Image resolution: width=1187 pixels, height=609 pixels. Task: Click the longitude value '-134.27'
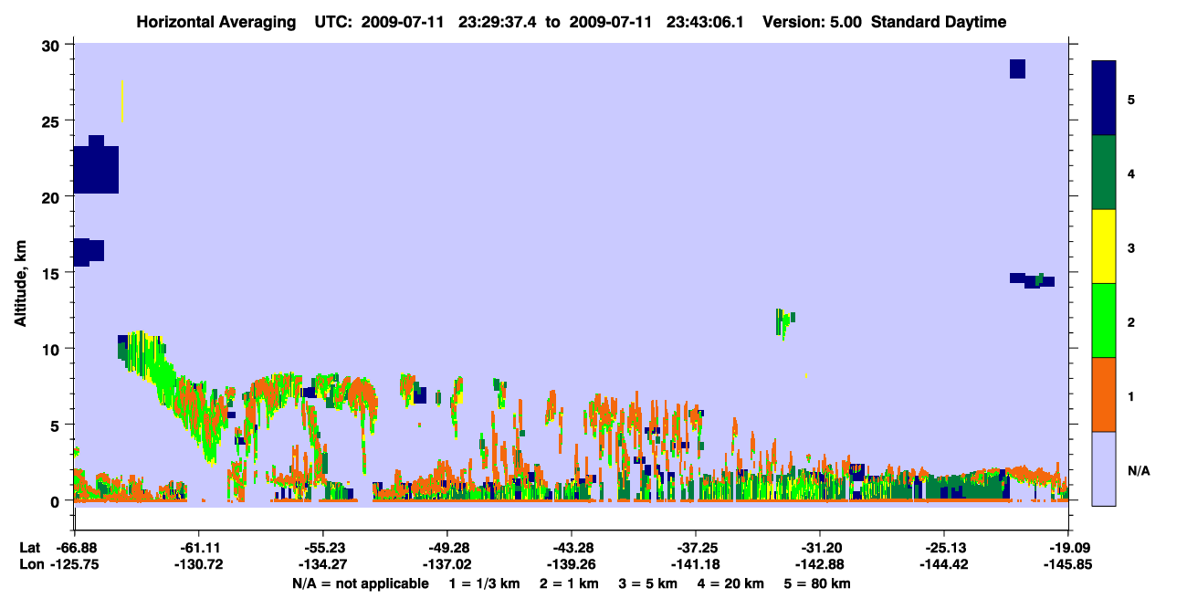[x=322, y=564]
